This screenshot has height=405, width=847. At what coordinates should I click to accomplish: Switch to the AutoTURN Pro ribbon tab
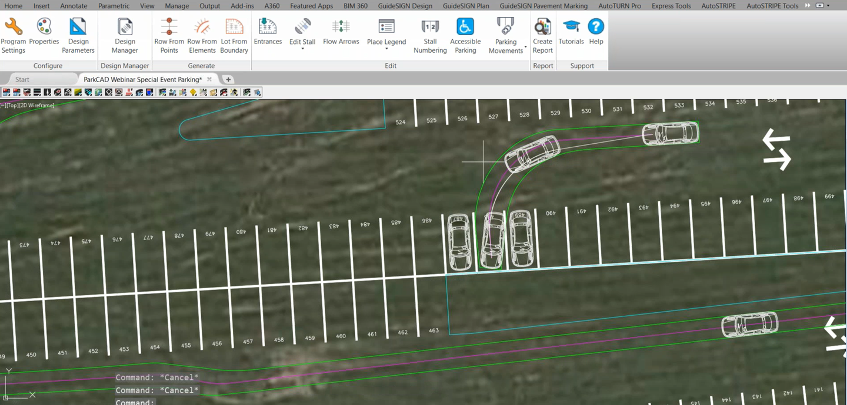[619, 6]
